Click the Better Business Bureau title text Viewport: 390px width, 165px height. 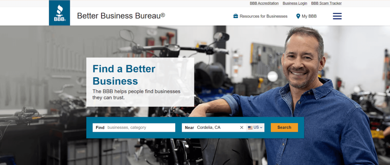coord(121,16)
